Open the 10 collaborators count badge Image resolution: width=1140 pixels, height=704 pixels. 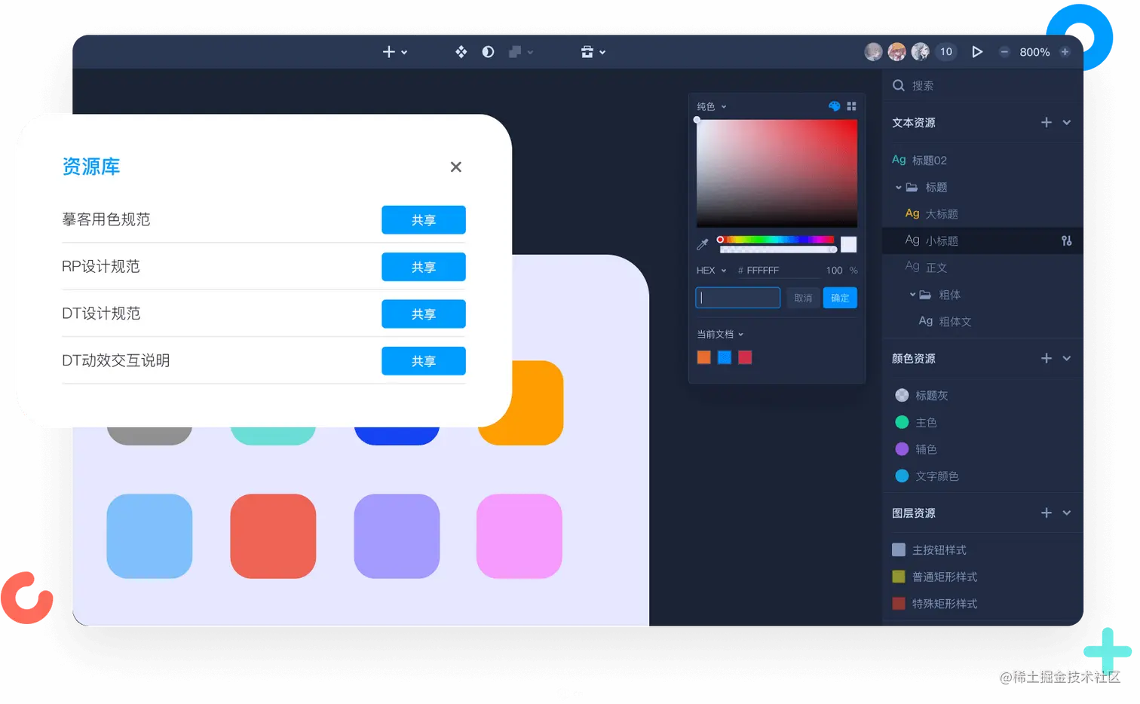click(946, 51)
